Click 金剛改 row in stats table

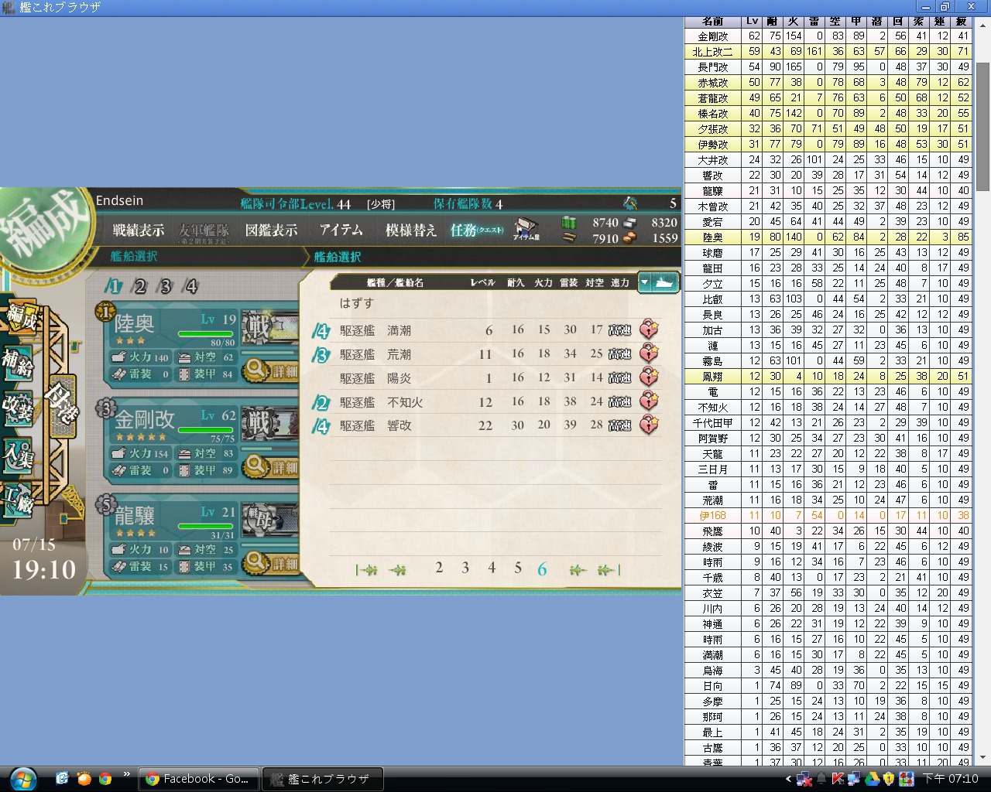[829, 36]
